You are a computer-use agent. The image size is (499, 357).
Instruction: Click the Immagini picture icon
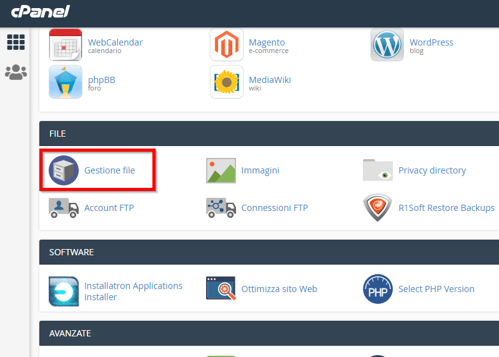221,171
